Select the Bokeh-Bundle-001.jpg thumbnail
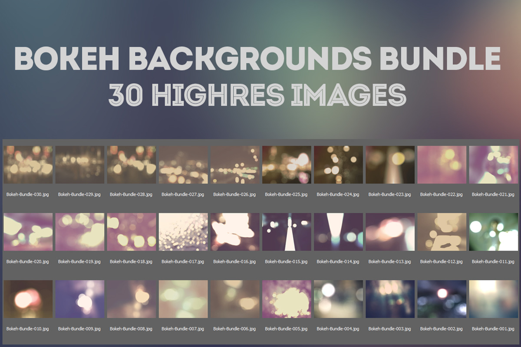Screen dimensions: 521x347 493,299
